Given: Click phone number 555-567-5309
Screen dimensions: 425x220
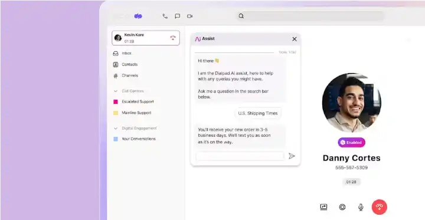Looking at the screenshot, I should 352,168.
